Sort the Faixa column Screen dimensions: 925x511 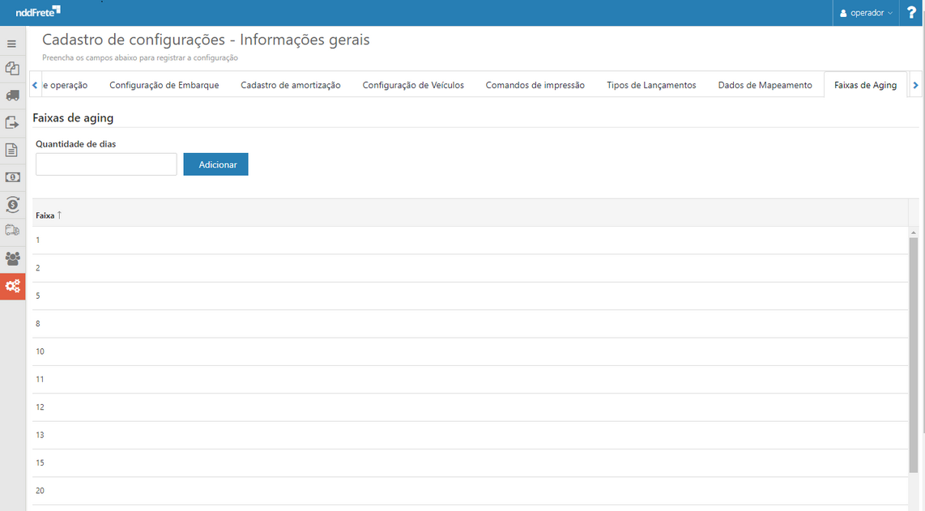click(45, 215)
